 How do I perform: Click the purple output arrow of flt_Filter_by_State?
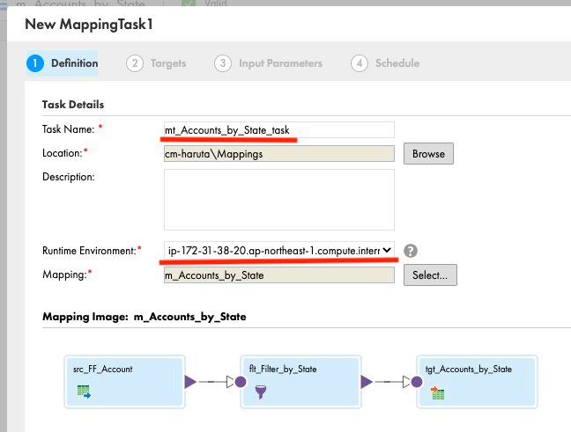pyautogui.click(x=367, y=382)
